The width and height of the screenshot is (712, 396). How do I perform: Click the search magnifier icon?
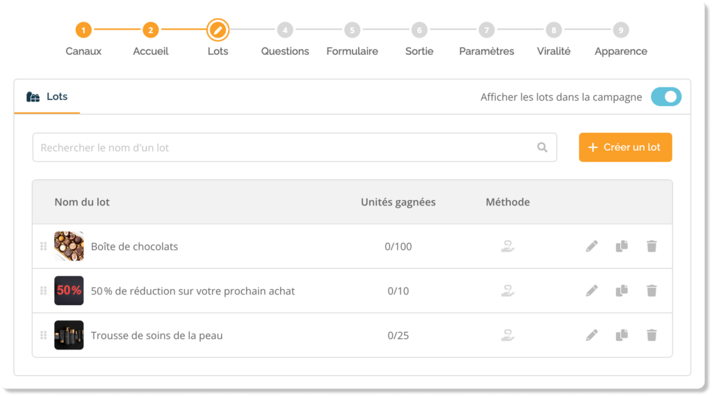tap(542, 147)
